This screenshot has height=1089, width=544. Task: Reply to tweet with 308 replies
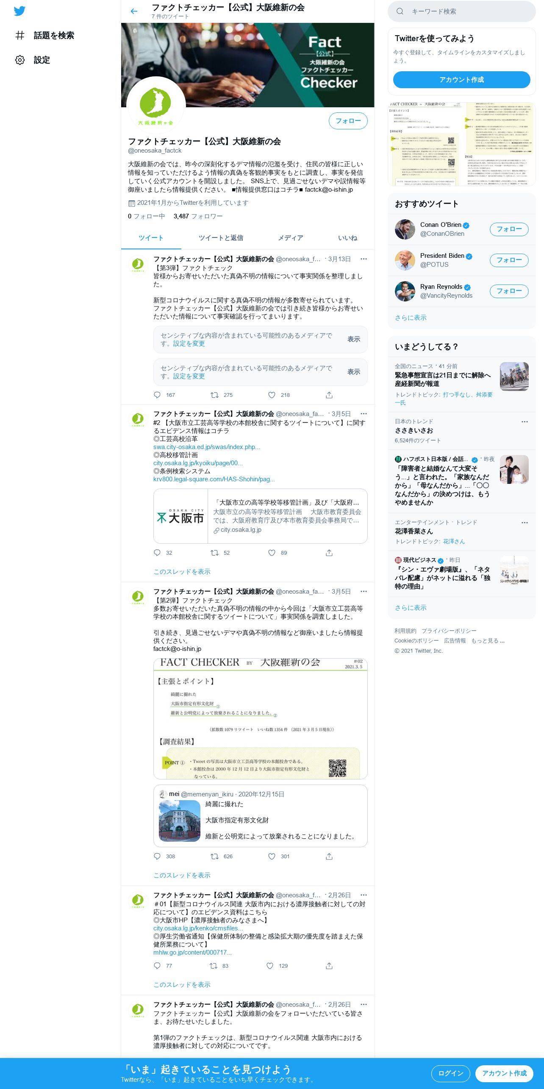pos(157,856)
